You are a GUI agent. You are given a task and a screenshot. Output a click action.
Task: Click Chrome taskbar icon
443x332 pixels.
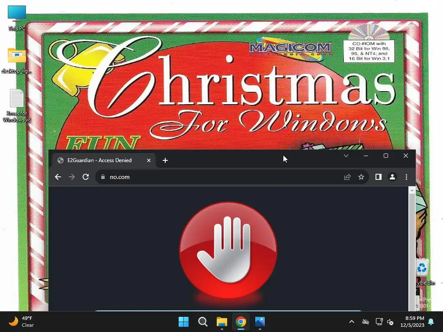(x=241, y=322)
